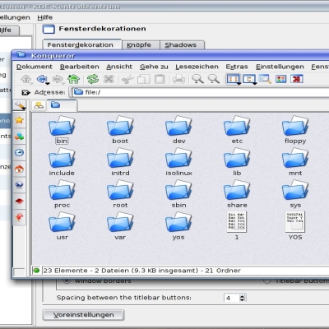Open the sidebar configuration wrench button
The image size is (329, 329).
(x=20, y=105)
